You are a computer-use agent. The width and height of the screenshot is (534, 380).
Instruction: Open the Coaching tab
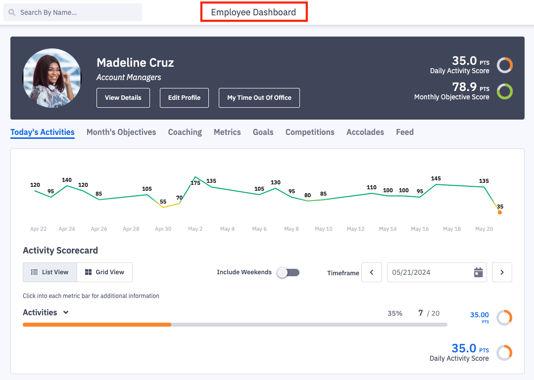185,132
